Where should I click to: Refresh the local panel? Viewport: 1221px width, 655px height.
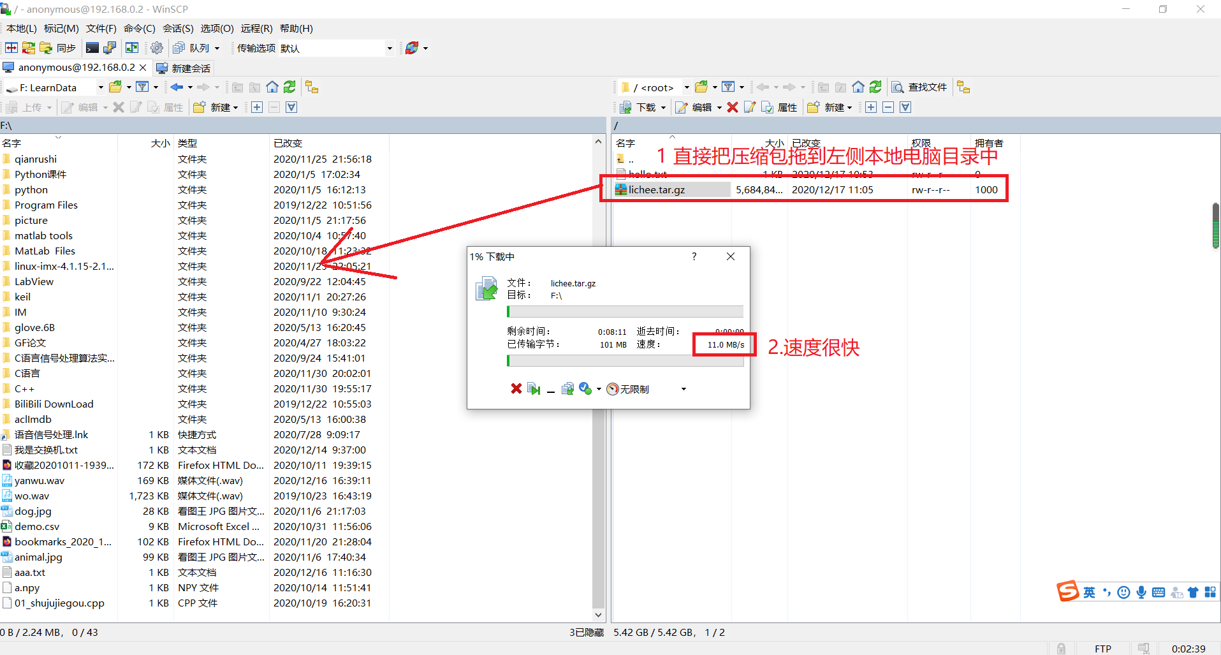(x=289, y=87)
